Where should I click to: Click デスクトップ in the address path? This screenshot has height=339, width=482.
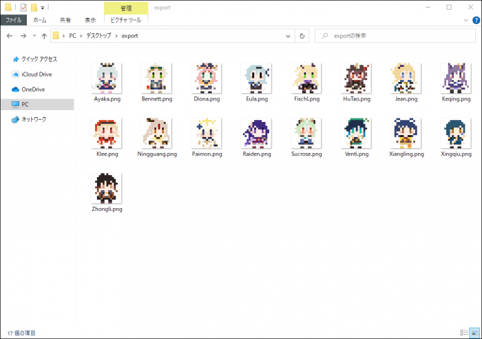[x=98, y=35]
